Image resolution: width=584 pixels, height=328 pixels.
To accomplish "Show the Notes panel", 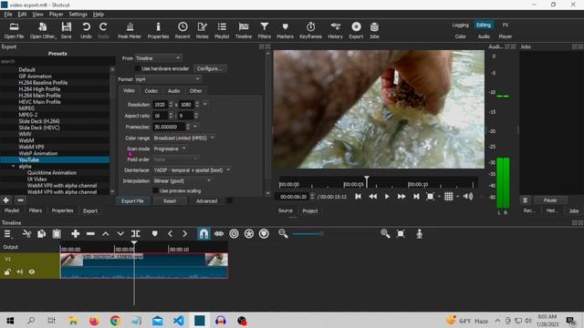I will pos(203,30).
